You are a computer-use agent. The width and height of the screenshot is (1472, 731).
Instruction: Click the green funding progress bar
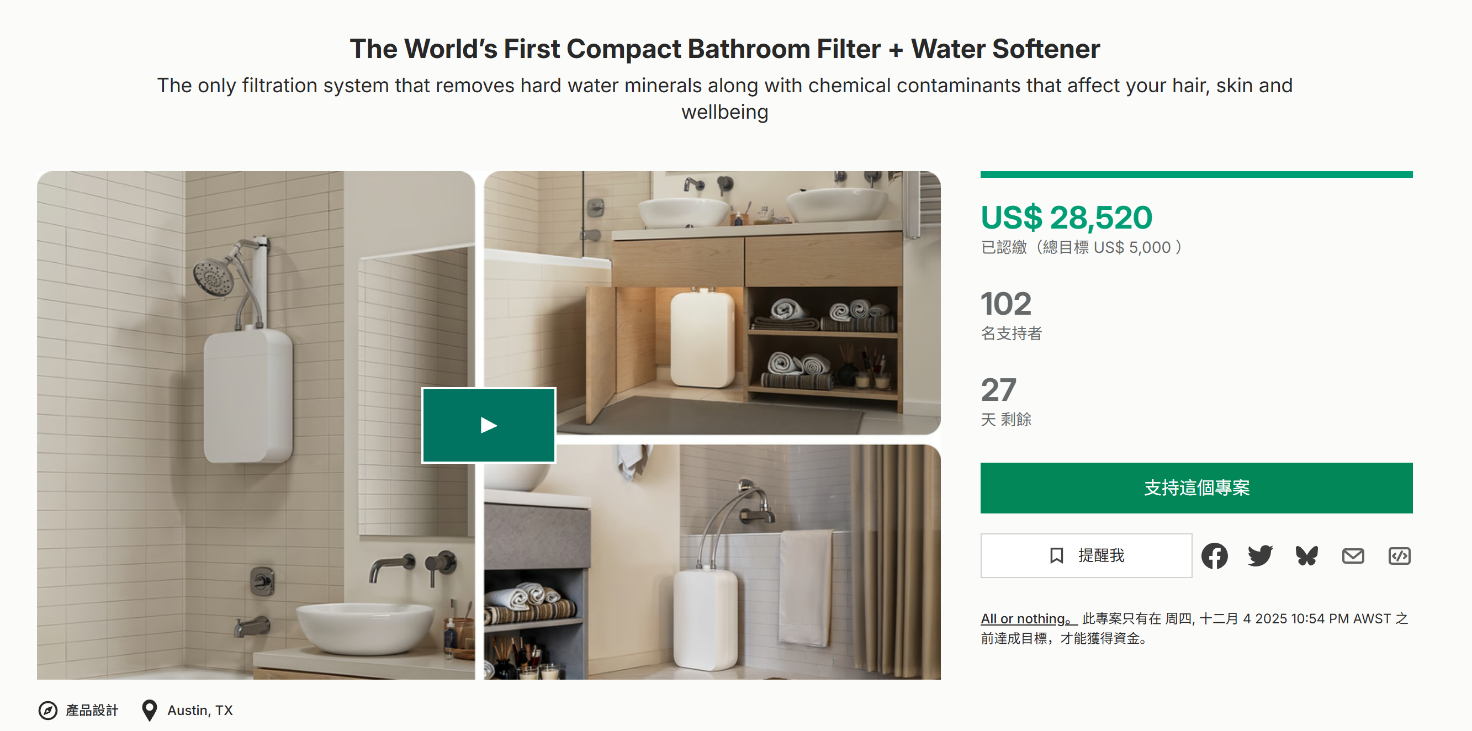tap(1196, 174)
